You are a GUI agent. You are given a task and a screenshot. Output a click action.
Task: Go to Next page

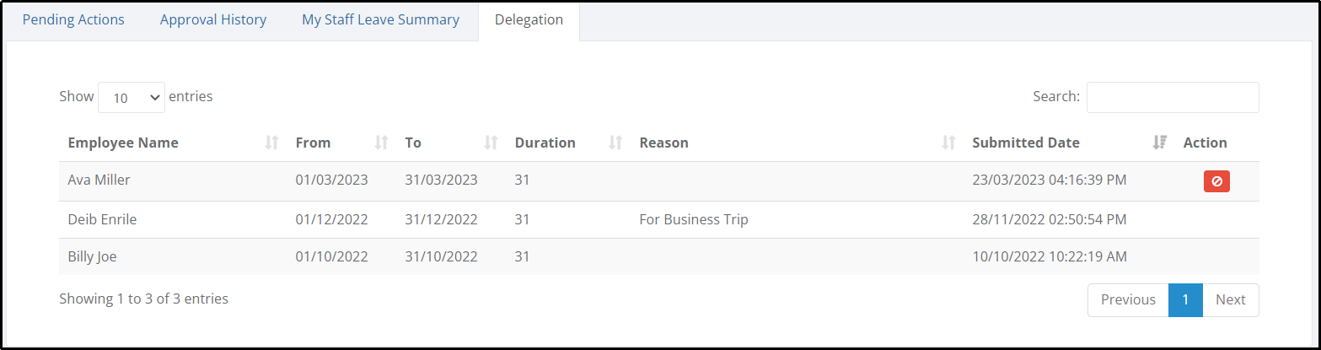pyautogui.click(x=1231, y=299)
